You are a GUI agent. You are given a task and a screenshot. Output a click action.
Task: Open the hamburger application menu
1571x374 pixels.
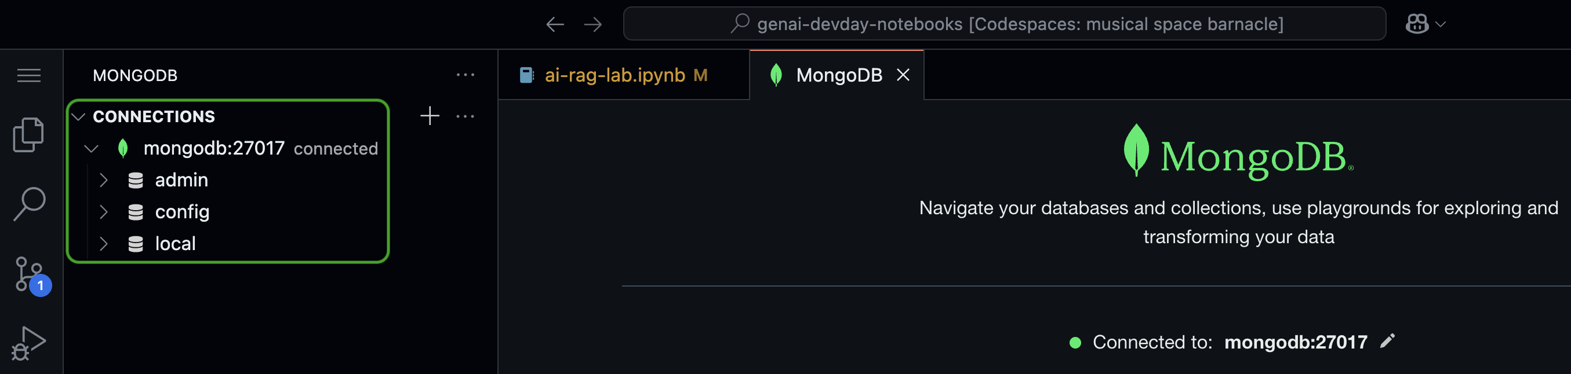(28, 75)
